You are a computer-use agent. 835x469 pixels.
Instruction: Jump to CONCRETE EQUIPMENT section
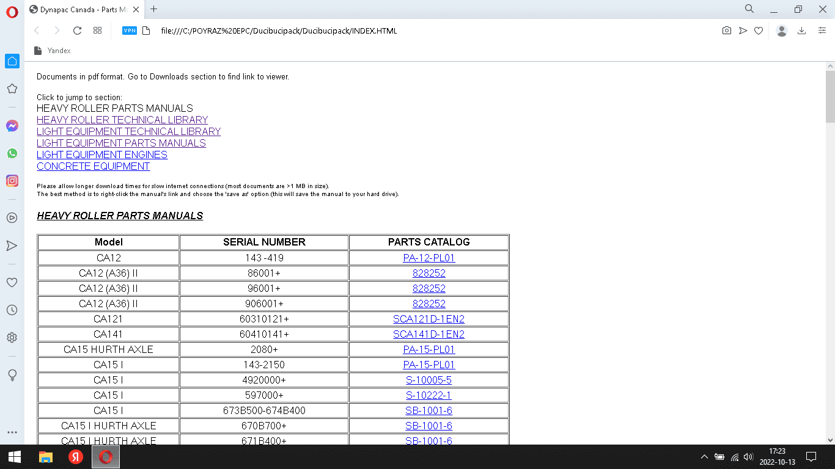pyautogui.click(x=93, y=166)
